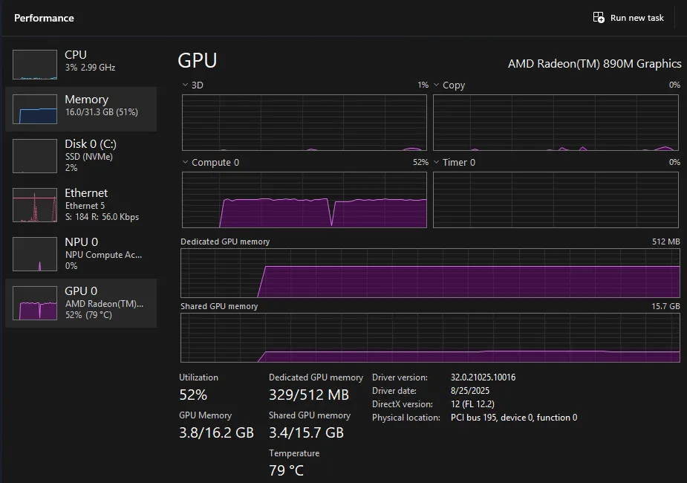Click the 3% 2.99 GHz CPU text

pos(91,68)
